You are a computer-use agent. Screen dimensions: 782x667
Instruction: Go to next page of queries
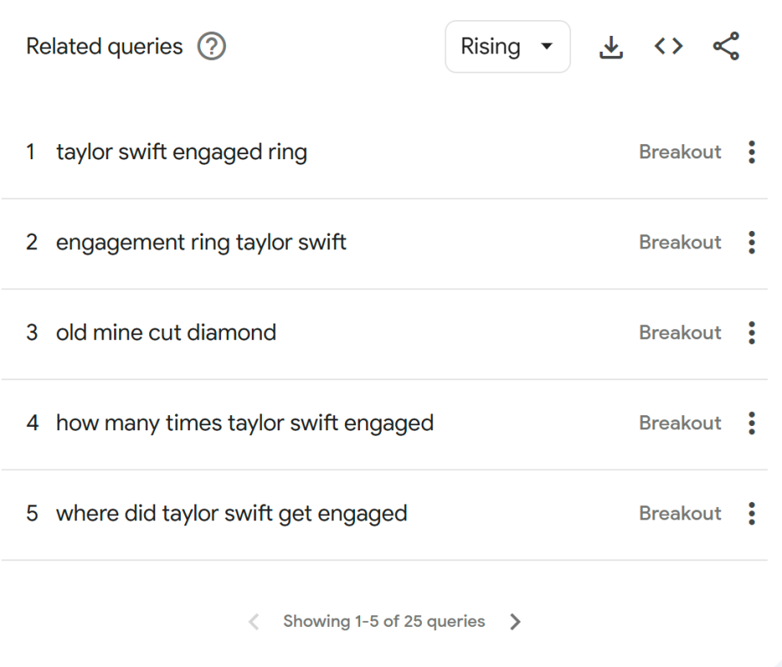(x=515, y=621)
